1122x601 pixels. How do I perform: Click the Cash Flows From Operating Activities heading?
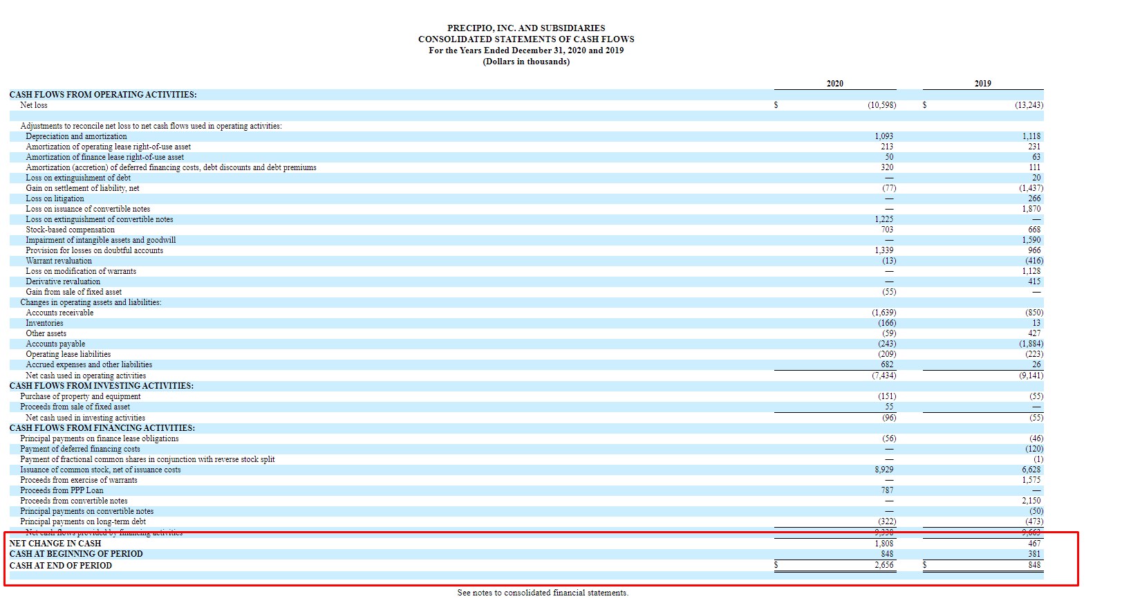pyautogui.click(x=103, y=95)
